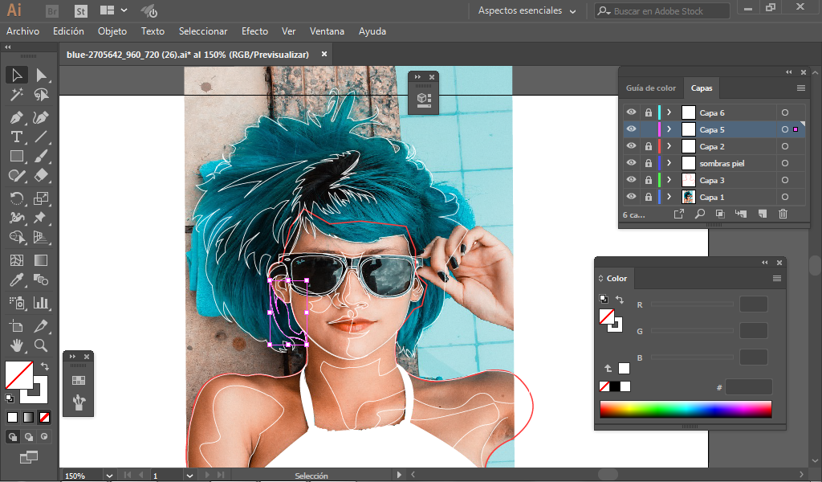Screen dimensions: 822x482
Task: Select the Rotate tool
Action: point(17,198)
